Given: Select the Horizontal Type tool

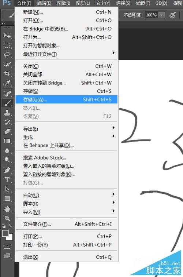Looking at the screenshot, I should coord(7,180).
